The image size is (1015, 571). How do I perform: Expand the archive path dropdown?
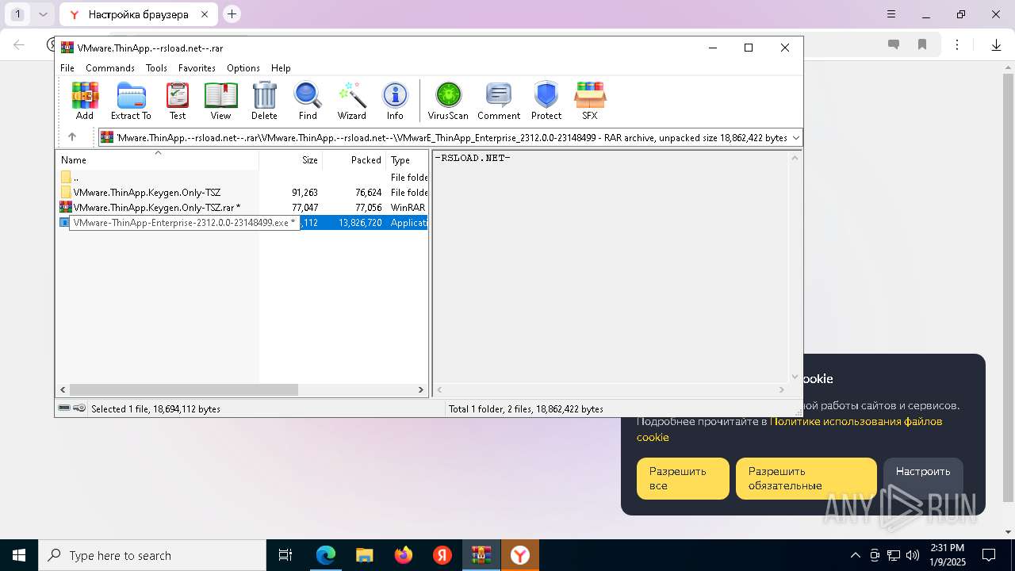point(795,138)
